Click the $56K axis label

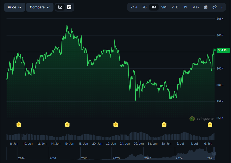[x=220, y=118]
